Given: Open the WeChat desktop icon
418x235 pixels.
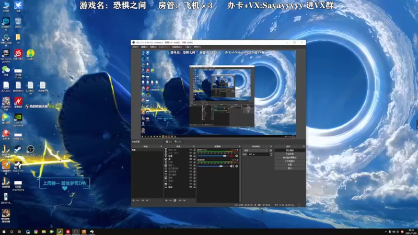Looking at the screenshot, I should point(6,71).
